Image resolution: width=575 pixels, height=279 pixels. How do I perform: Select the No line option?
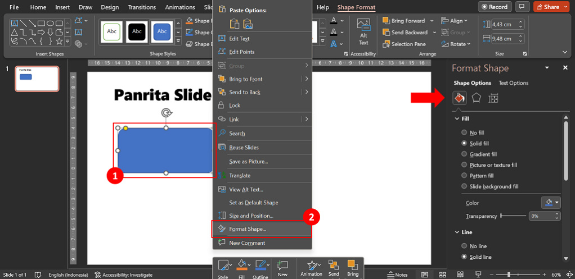(x=474, y=246)
